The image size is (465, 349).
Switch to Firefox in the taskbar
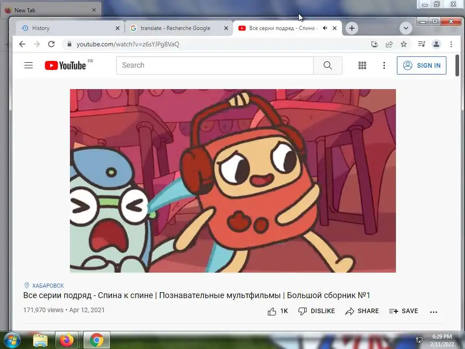(67, 340)
